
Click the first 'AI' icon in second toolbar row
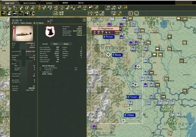tap(96, 13)
